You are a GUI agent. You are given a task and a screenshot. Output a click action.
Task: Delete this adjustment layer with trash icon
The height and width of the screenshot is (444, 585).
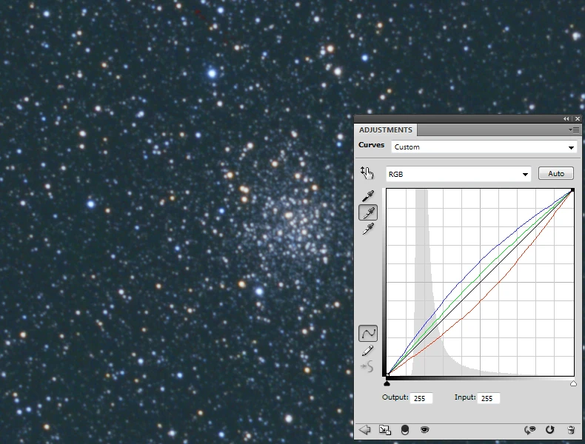tap(571, 429)
